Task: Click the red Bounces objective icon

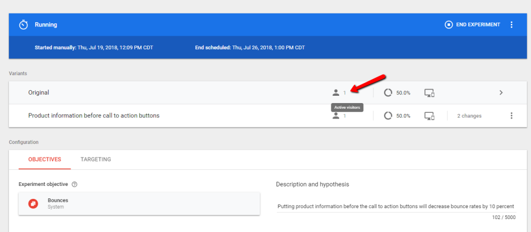Action: pyautogui.click(x=33, y=203)
